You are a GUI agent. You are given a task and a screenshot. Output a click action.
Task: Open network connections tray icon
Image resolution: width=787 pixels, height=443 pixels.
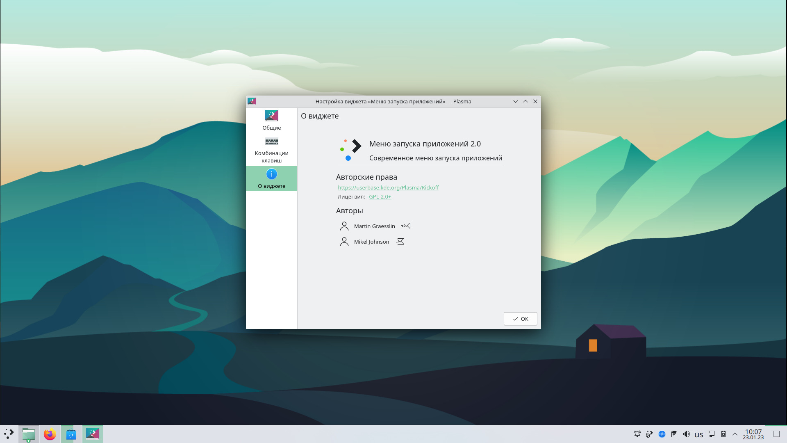[x=711, y=434]
